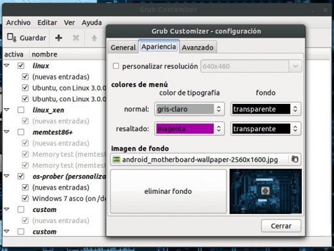The image size is (334, 251).
Task: Collapse the linux_xen tree group
Action: [x=7, y=110]
